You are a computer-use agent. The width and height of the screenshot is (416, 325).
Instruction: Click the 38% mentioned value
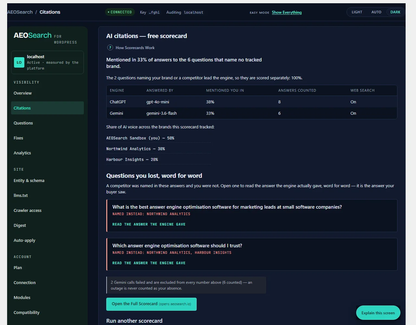click(210, 102)
